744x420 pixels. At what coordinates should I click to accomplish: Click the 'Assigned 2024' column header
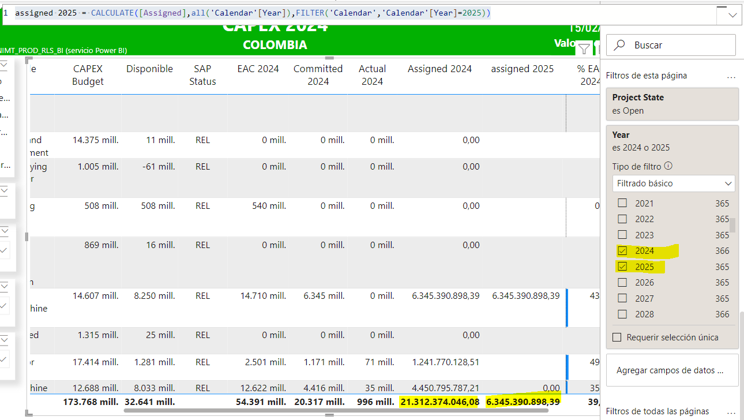pos(439,69)
